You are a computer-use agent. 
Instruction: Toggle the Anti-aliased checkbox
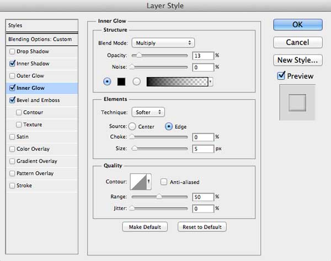click(164, 182)
